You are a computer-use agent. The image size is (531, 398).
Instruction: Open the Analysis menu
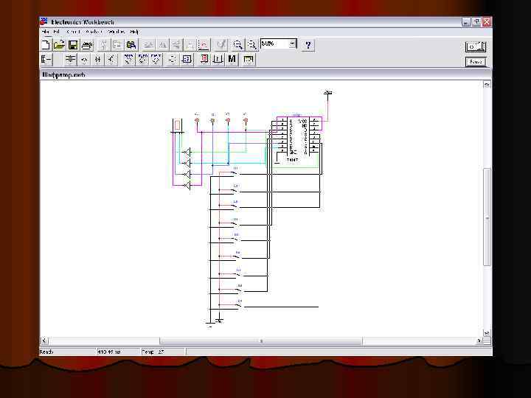click(x=94, y=32)
